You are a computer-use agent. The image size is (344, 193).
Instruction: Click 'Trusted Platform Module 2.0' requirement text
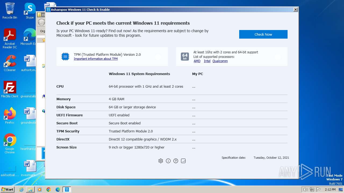pos(131,131)
